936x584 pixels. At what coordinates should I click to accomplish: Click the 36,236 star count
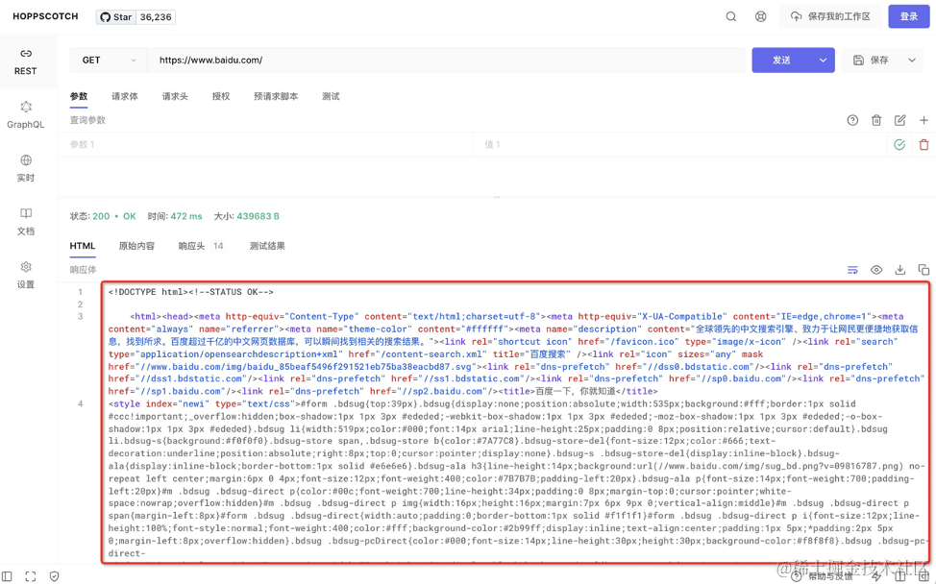tap(156, 16)
